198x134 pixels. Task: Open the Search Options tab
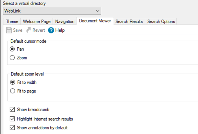[x=161, y=21]
